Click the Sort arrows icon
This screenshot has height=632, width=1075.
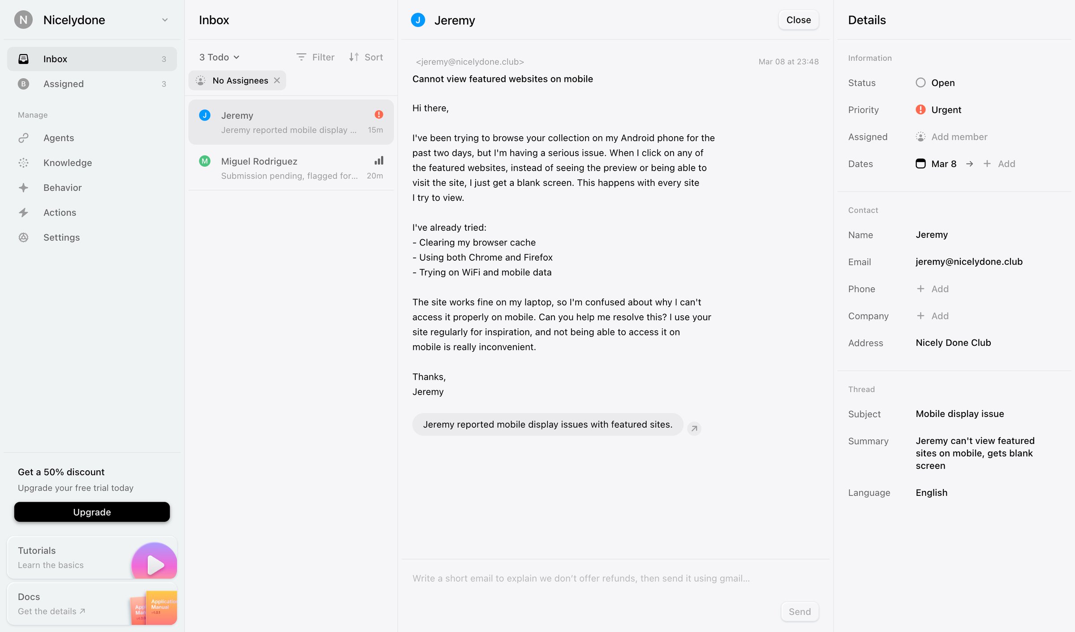tap(354, 57)
